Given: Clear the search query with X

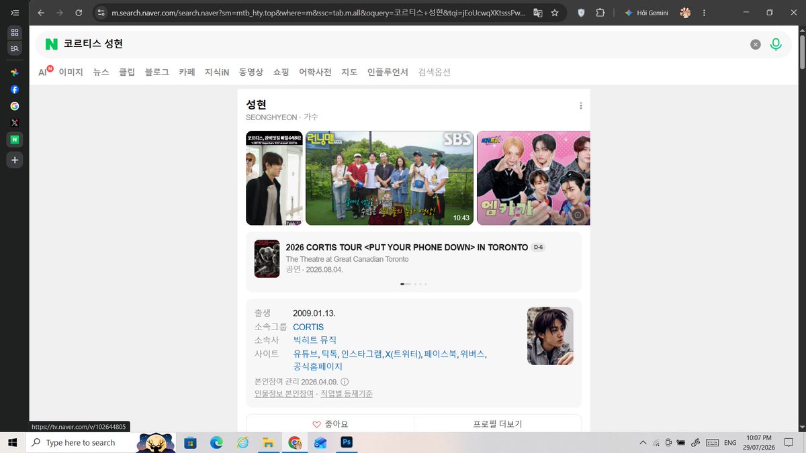Looking at the screenshot, I should (x=756, y=44).
